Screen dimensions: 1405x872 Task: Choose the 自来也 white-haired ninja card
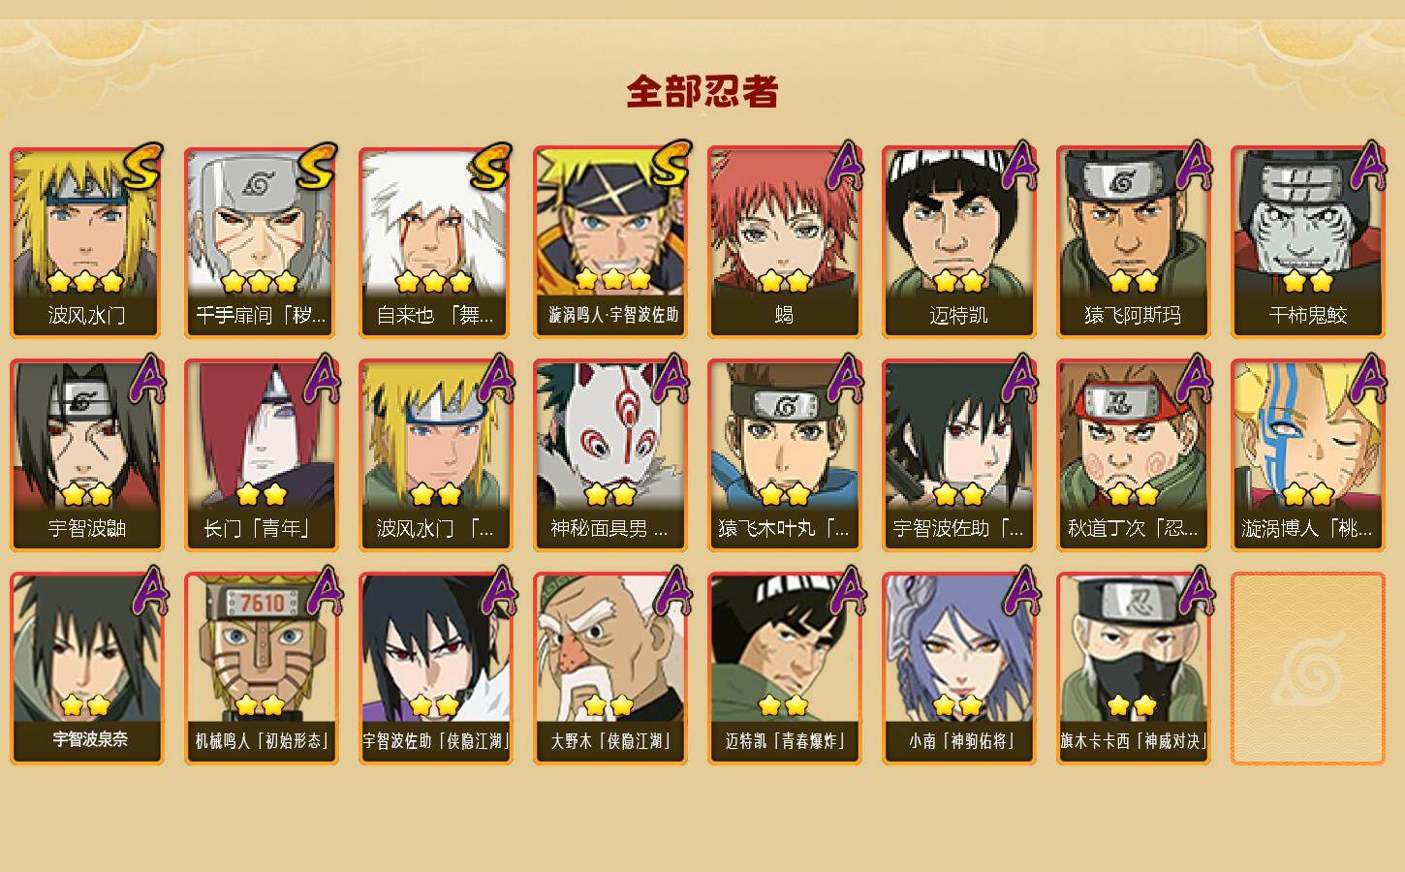pos(435,242)
